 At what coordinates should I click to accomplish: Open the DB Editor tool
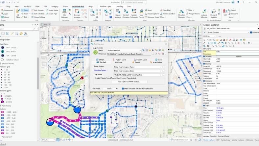[18, 13]
